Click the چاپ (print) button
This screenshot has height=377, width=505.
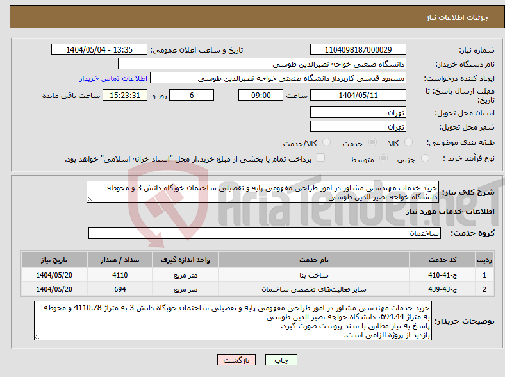coord(281,360)
